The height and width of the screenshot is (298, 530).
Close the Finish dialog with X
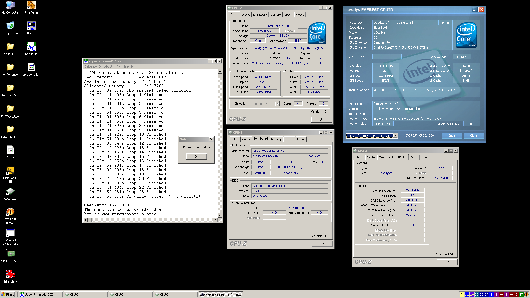211,139
